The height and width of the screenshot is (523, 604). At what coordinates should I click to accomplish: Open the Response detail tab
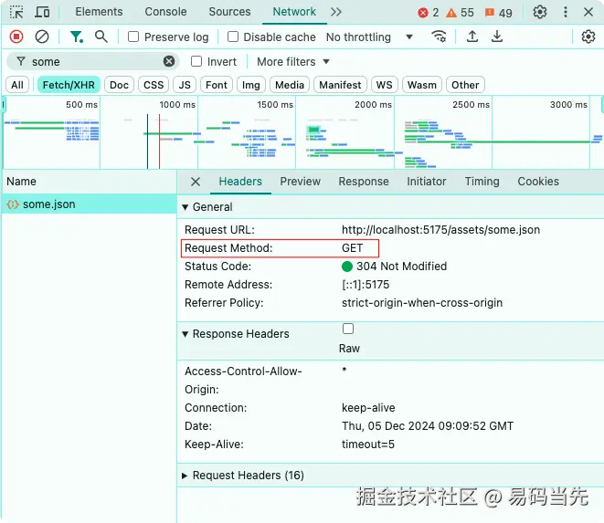tap(364, 182)
